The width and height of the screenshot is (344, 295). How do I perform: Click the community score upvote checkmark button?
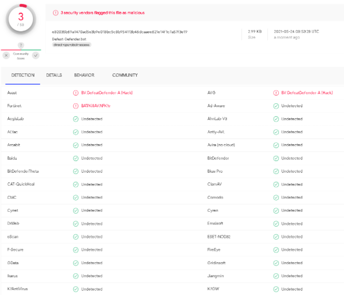(x=35, y=55)
